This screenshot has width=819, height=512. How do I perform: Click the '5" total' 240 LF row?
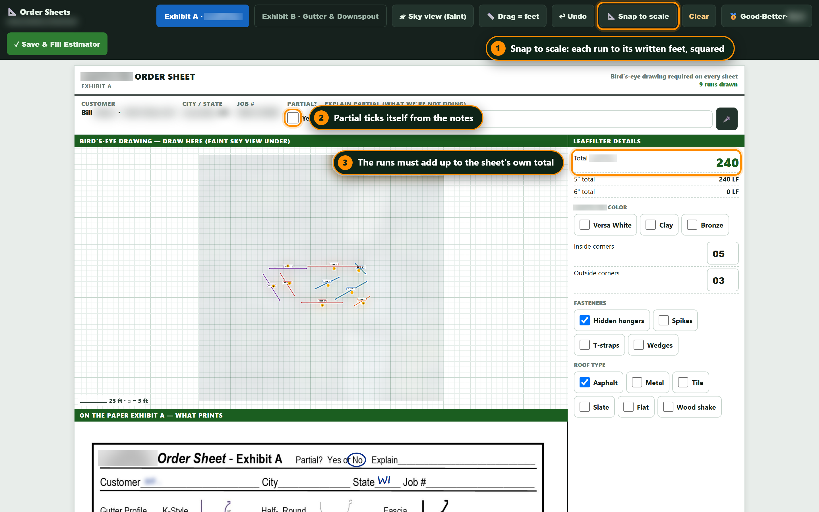point(656,179)
